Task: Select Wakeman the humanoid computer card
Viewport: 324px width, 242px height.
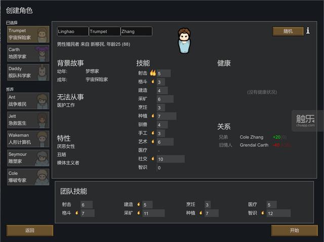Action: [28, 139]
